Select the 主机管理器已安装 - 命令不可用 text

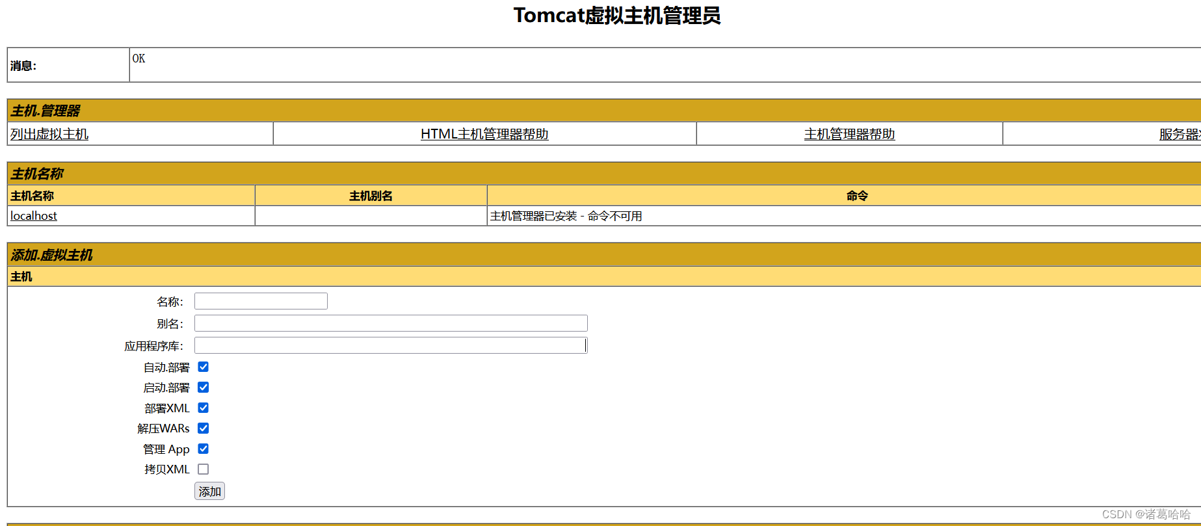click(x=566, y=216)
